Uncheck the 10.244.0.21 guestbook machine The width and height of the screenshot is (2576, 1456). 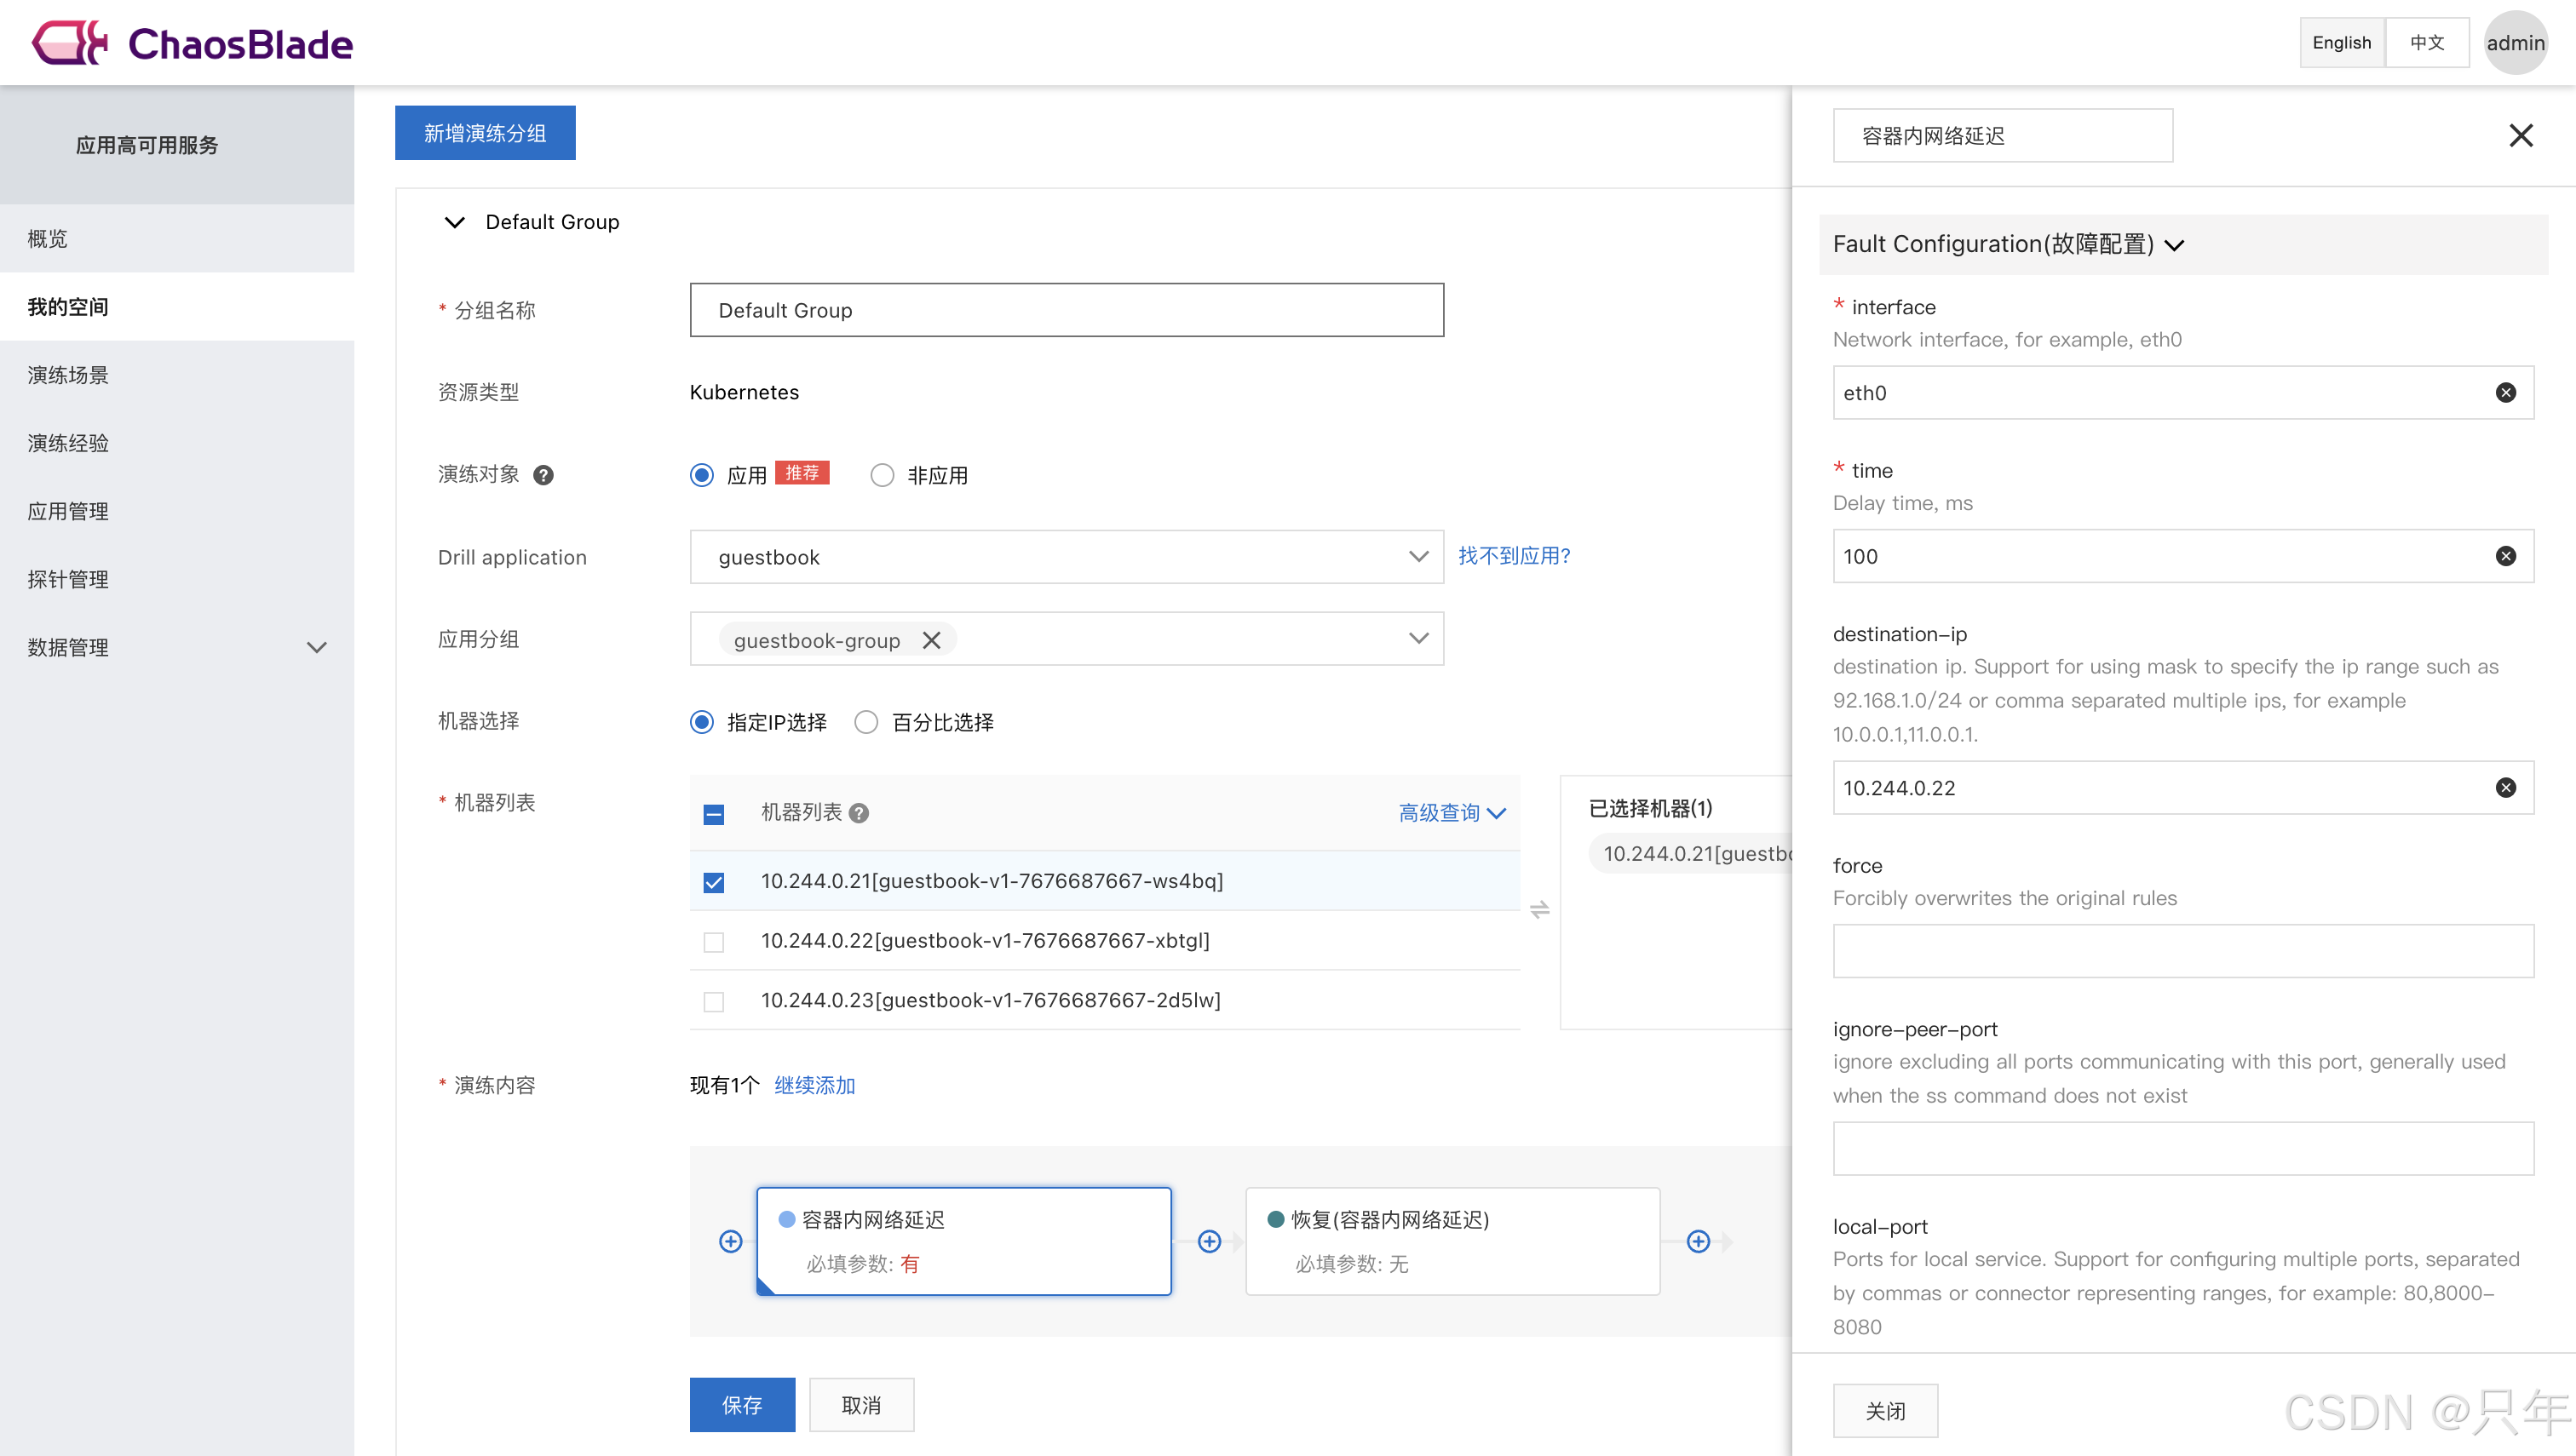coord(713,882)
